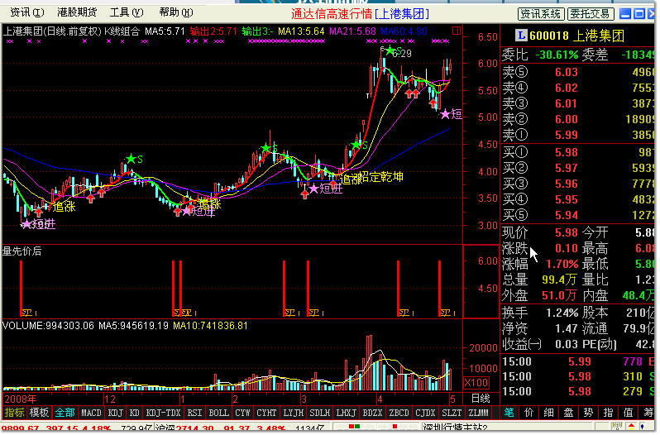The width and height of the screenshot is (660, 435).
Task: Switch indicator to MACD
Action: pyautogui.click(x=91, y=413)
